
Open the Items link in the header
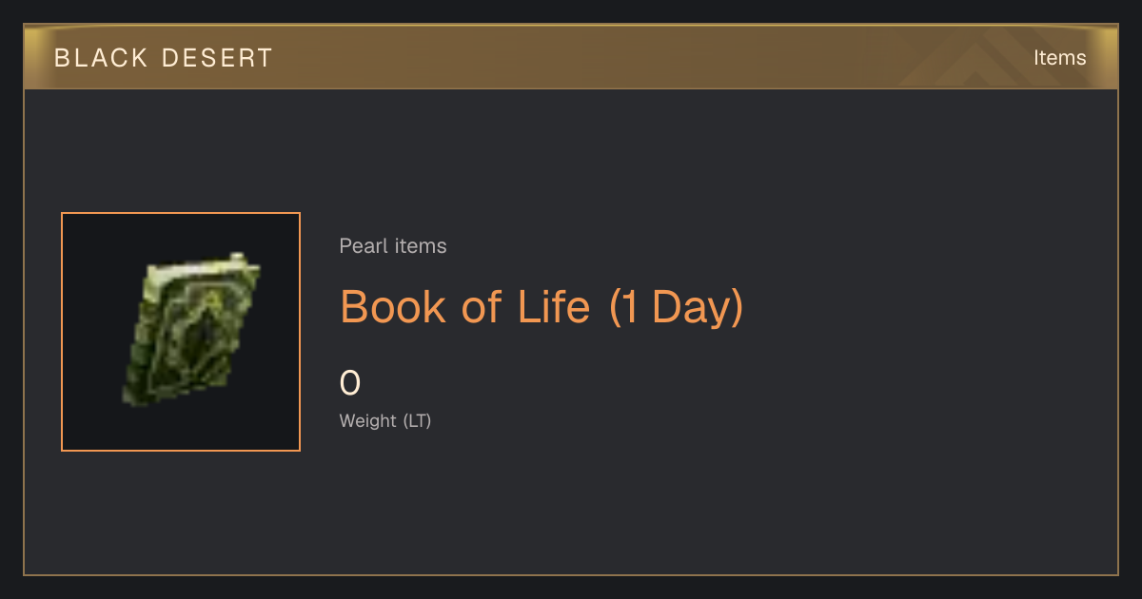tap(1059, 58)
